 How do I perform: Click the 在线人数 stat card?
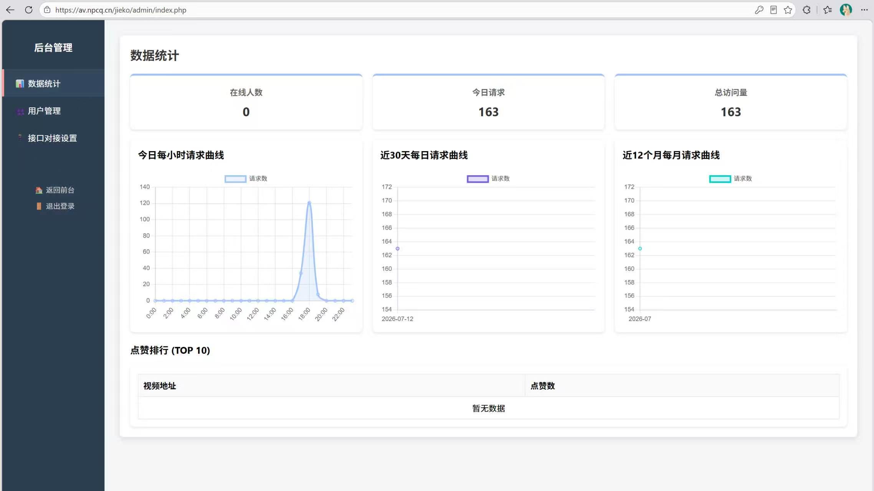[x=246, y=102]
